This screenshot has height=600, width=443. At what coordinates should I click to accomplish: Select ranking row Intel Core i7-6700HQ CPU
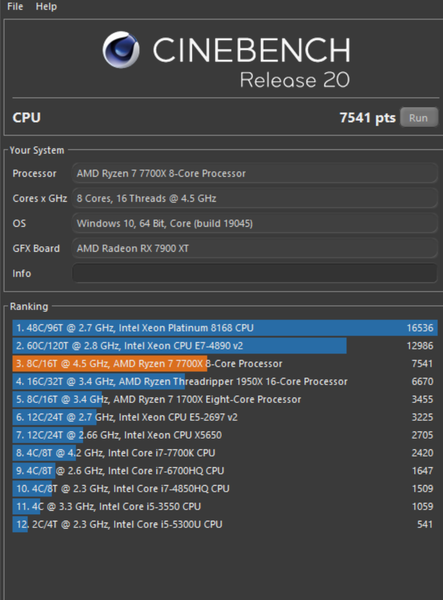[224, 471]
